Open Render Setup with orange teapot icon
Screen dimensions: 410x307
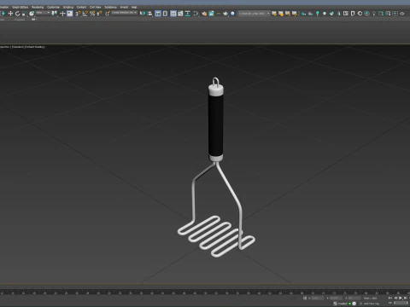tap(204, 14)
